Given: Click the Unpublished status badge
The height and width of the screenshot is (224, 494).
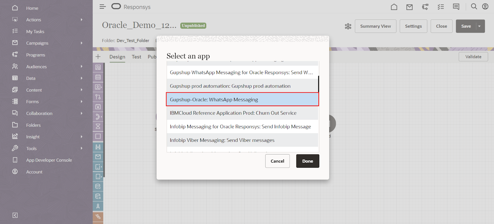Looking at the screenshot, I should click(x=193, y=26).
